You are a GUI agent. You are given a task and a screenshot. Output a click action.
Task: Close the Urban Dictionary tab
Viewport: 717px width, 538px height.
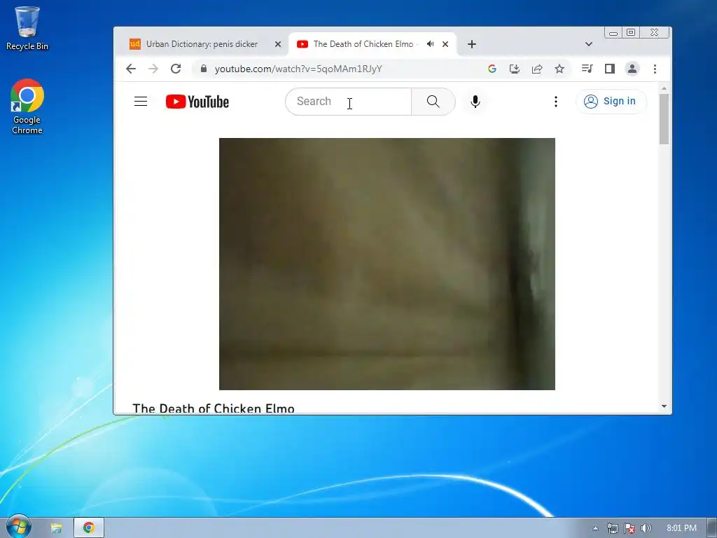pyautogui.click(x=277, y=44)
